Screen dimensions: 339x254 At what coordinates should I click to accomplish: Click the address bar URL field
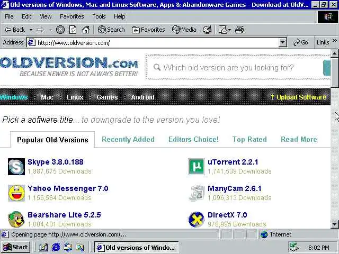point(157,42)
